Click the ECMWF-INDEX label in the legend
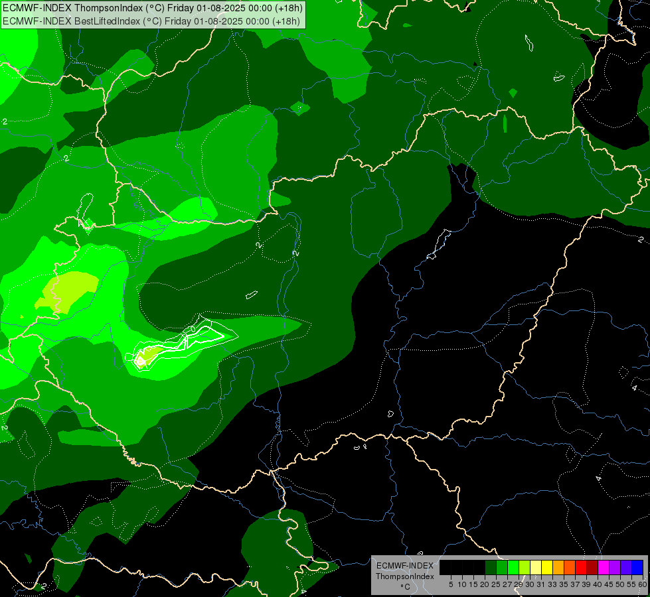 pyautogui.click(x=405, y=566)
